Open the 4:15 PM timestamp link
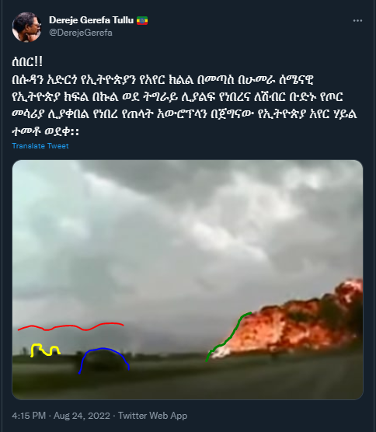Screen dimensions: 376x432 (29, 416)
